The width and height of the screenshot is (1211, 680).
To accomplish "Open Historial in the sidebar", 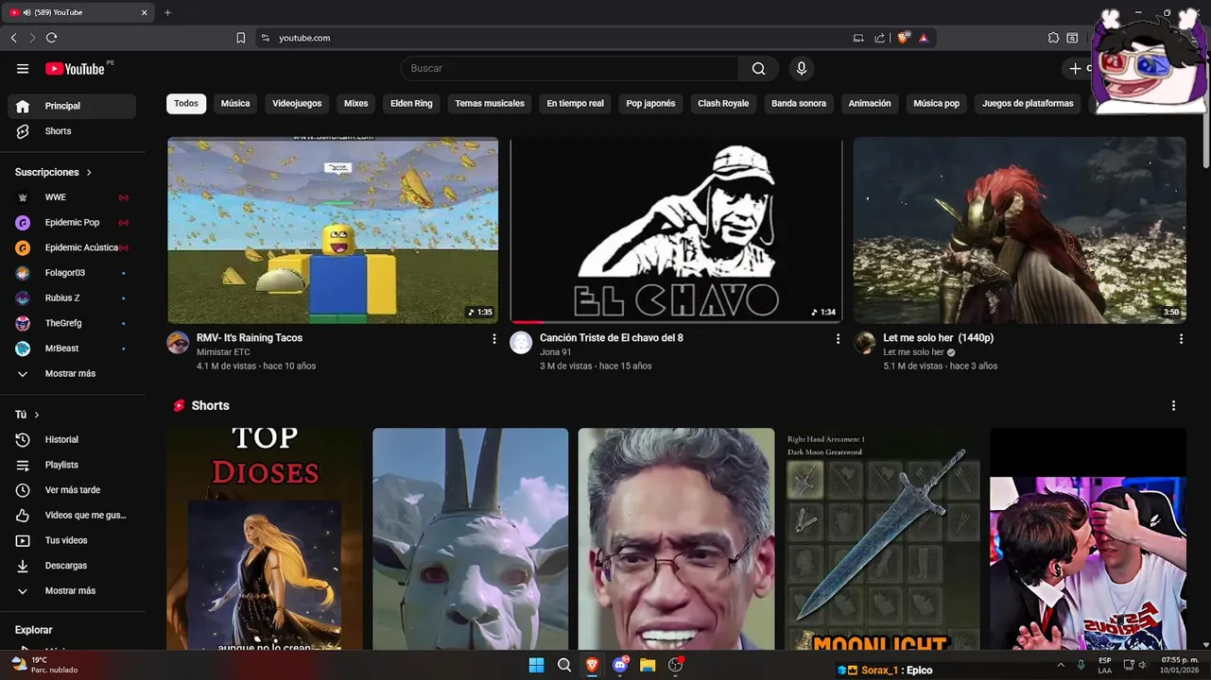I will pyautogui.click(x=72, y=439).
